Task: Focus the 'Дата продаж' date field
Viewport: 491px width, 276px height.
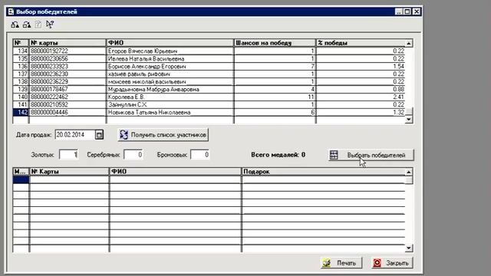Action: pos(75,135)
